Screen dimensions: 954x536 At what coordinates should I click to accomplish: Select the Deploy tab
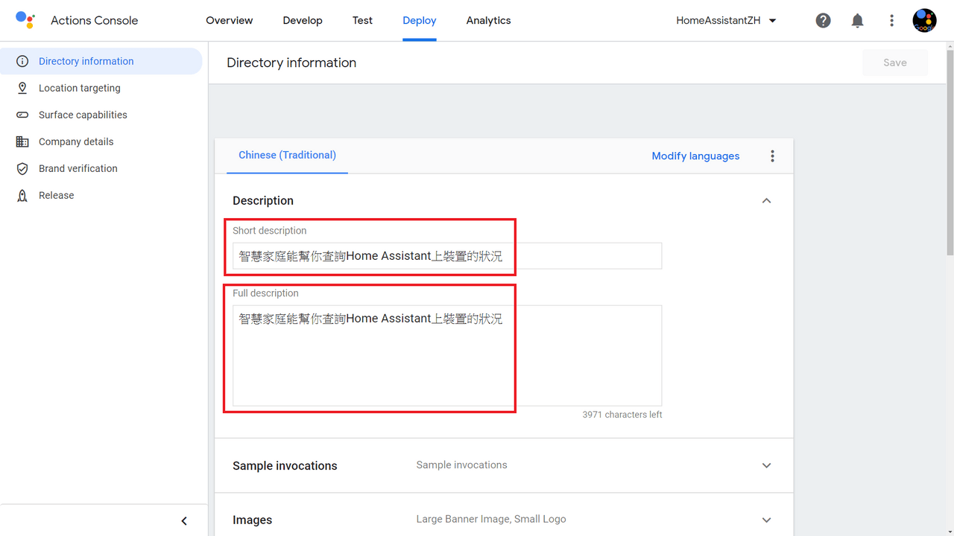pos(420,21)
